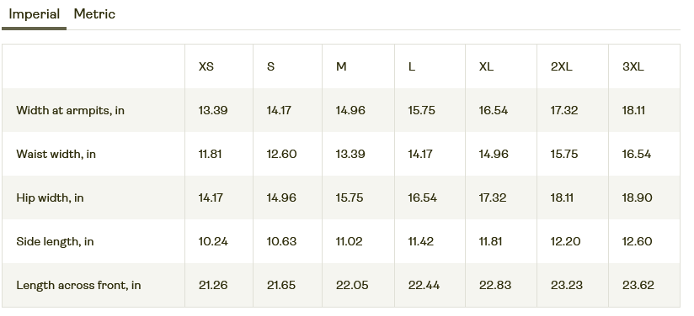Viewport: 694px width, 316px height.
Task: Click the Hip width row label
Action: 50,198
